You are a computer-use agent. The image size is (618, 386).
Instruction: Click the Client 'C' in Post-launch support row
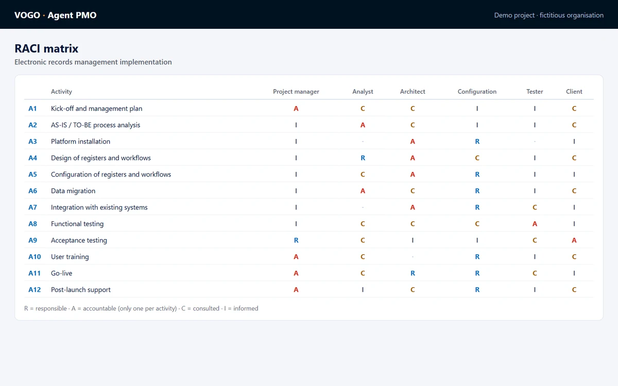tap(574, 290)
